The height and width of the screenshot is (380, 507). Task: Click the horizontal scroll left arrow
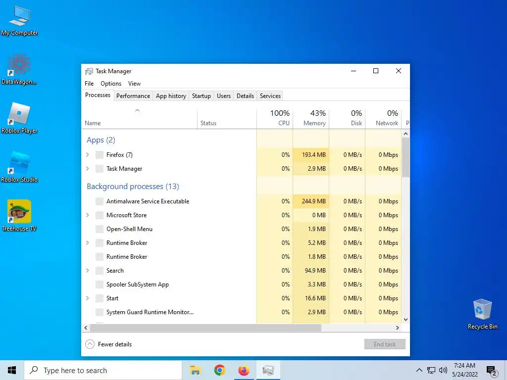86,328
